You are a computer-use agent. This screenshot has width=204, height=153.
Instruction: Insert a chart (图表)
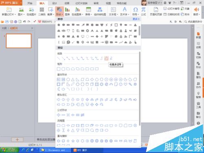click(67, 11)
